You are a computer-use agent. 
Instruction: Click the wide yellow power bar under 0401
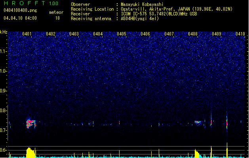pyautogui.click(x=30, y=153)
